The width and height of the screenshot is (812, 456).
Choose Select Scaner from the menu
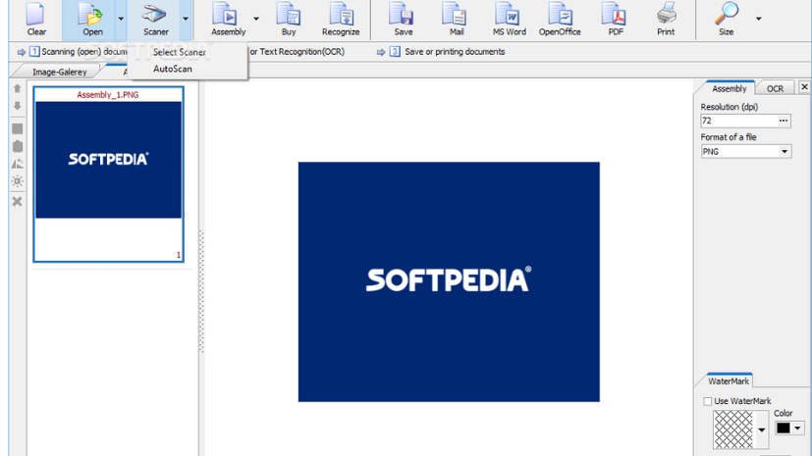[x=179, y=52]
